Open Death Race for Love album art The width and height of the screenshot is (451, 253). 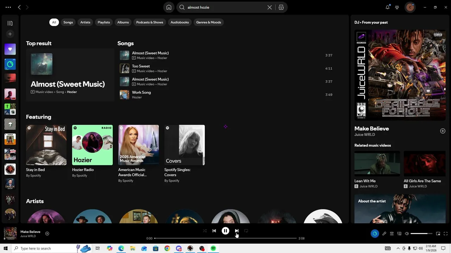click(x=400, y=75)
